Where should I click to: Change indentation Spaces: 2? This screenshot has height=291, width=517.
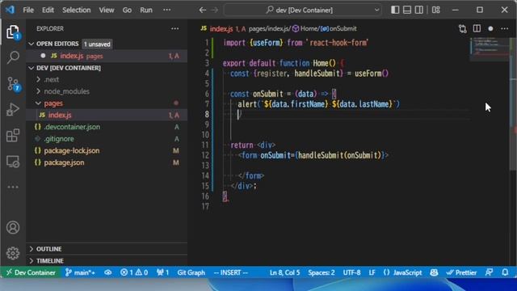click(322, 272)
